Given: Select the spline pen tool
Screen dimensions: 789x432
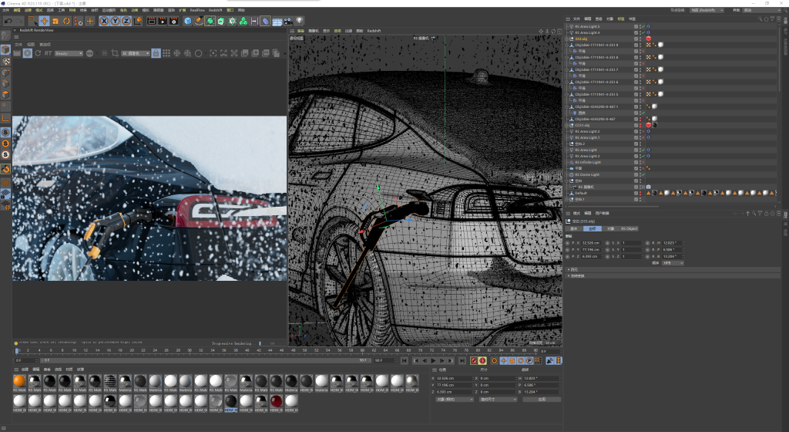Looking at the screenshot, I should 199,21.
